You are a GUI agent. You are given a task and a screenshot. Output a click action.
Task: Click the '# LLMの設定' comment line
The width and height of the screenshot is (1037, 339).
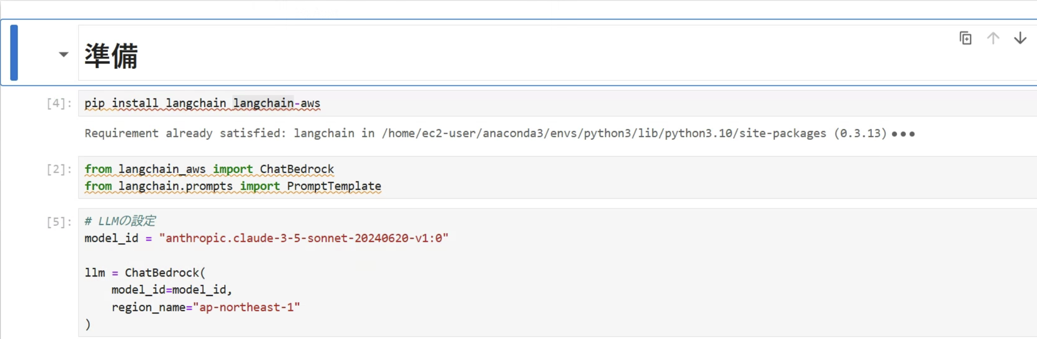coord(120,221)
